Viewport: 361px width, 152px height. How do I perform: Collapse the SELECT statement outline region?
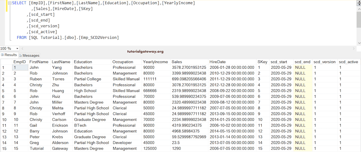[x=10, y=3]
